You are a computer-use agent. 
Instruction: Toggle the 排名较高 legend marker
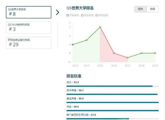82,15
